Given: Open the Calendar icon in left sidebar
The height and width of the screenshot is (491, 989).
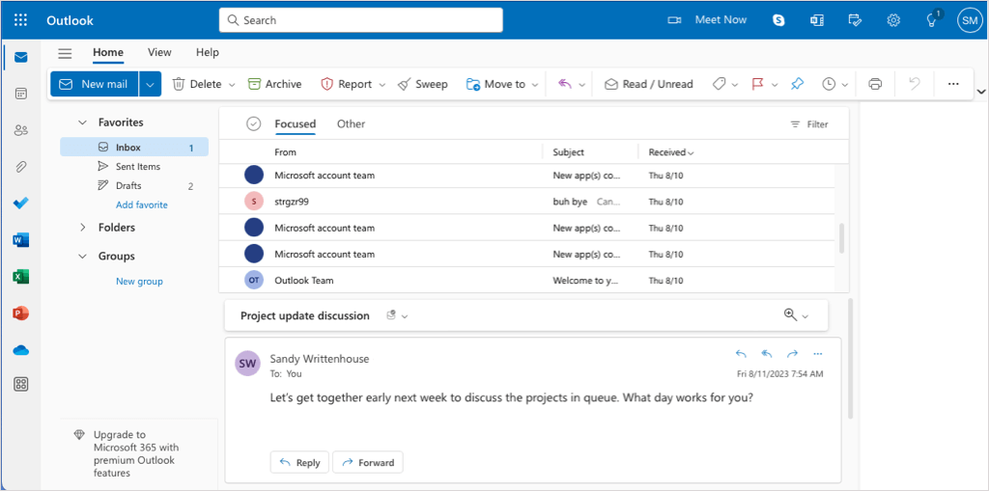Looking at the screenshot, I should (20, 94).
